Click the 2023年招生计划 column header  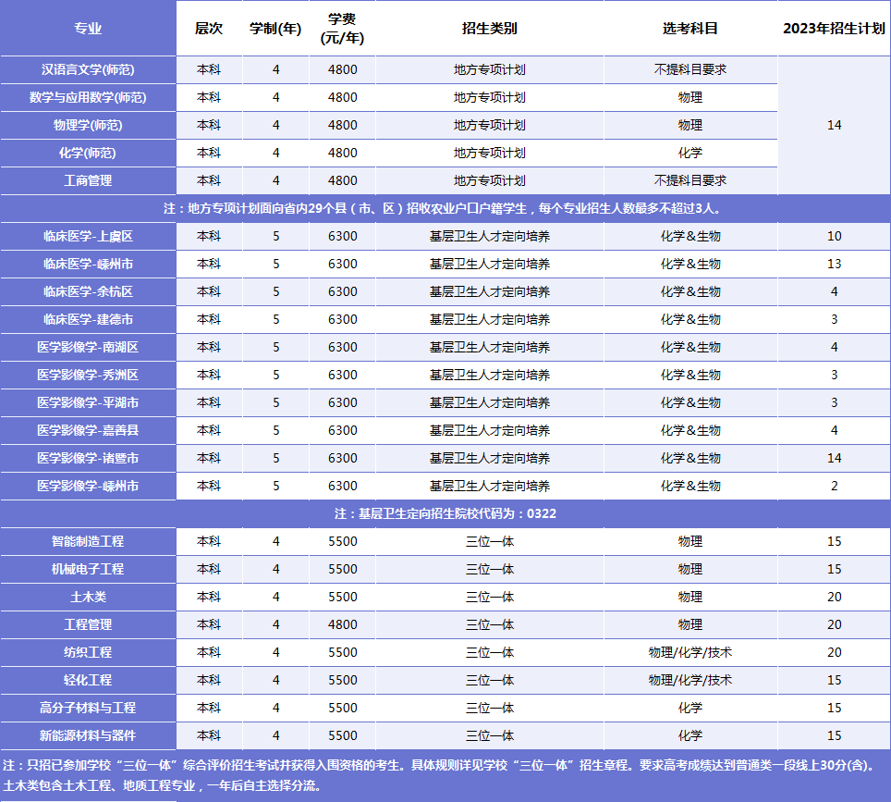pos(834,28)
